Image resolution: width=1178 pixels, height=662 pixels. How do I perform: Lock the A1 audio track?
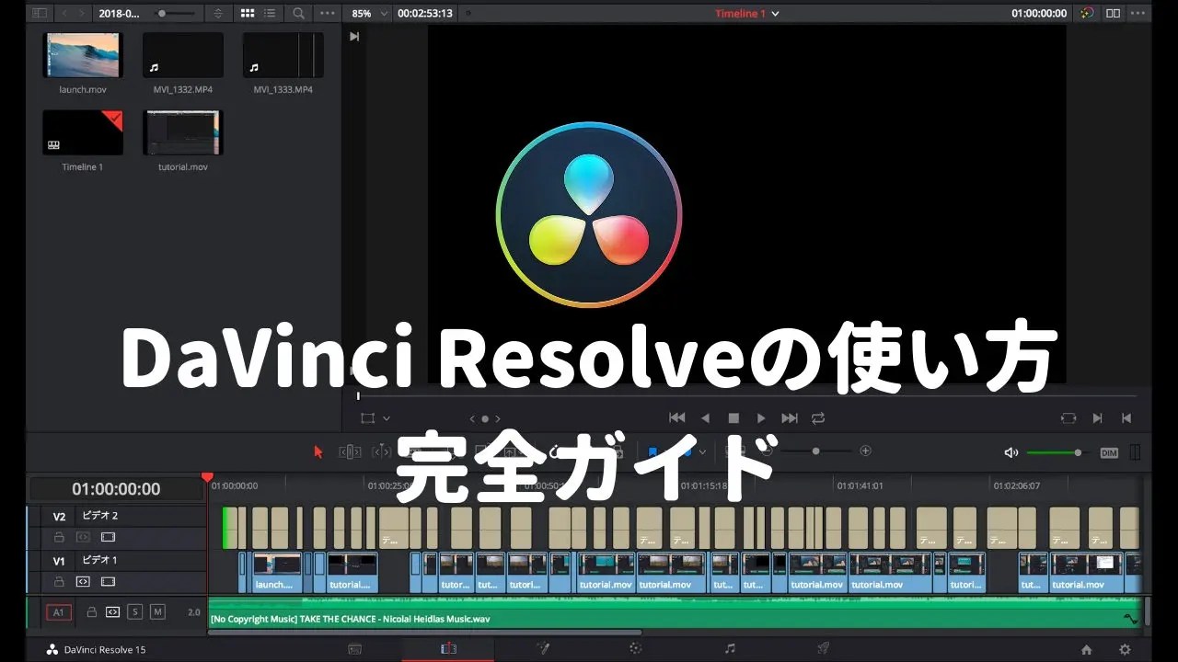[92, 611]
